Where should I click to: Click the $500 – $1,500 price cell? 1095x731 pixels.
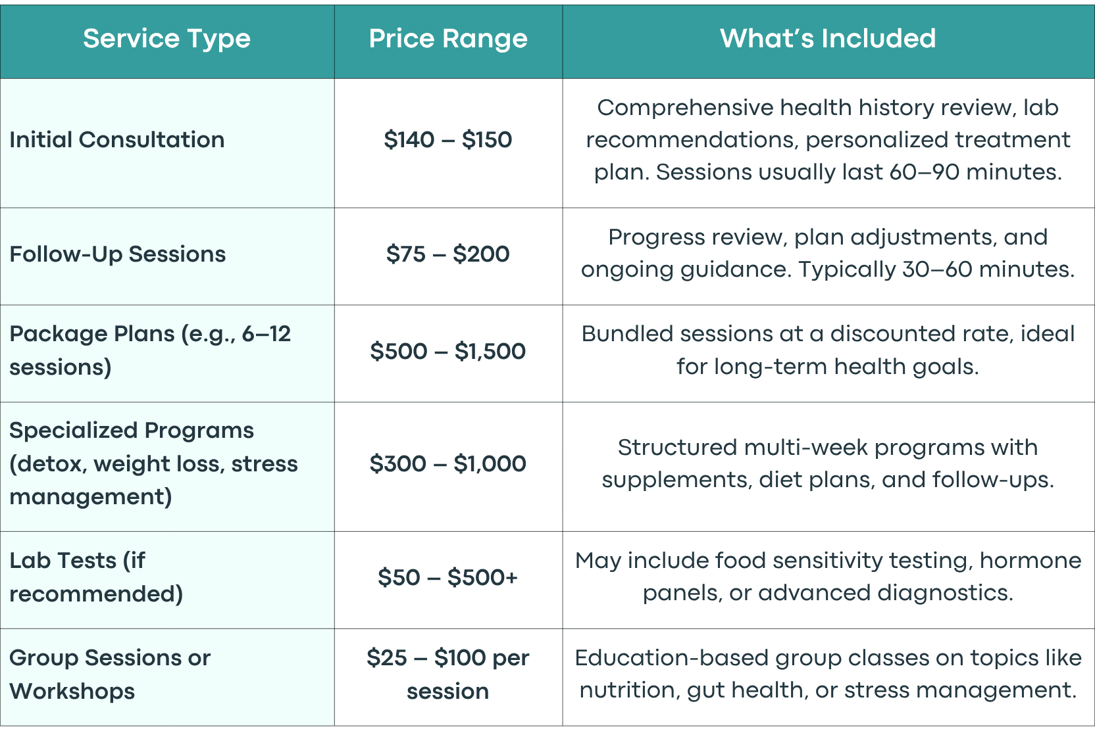[x=448, y=353]
